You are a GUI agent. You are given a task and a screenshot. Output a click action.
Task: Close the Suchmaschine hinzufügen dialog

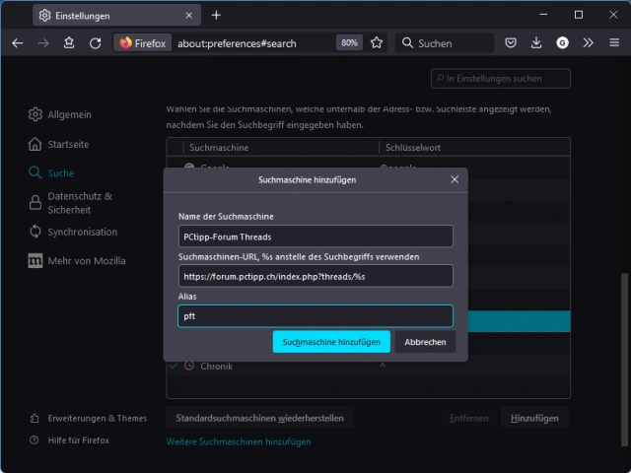[455, 180]
